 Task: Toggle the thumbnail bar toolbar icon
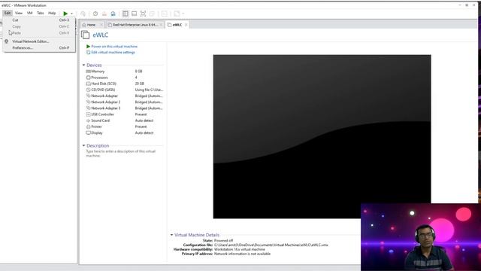click(x=134, y=14)
